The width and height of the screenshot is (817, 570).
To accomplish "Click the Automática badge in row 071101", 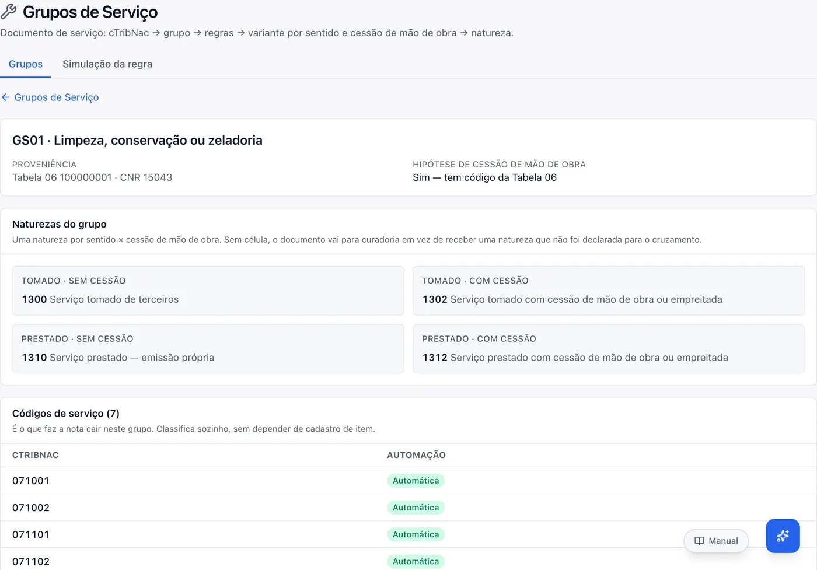I will (x=416, y=534).
